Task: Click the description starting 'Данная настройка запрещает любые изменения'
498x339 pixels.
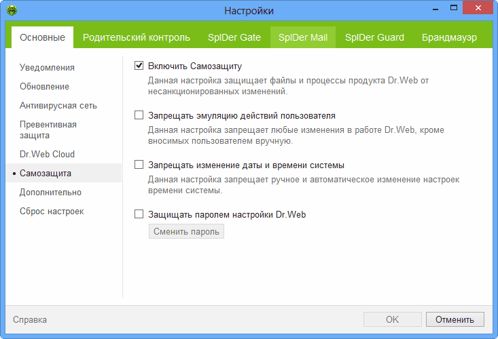Action: (x=296, y=136)
